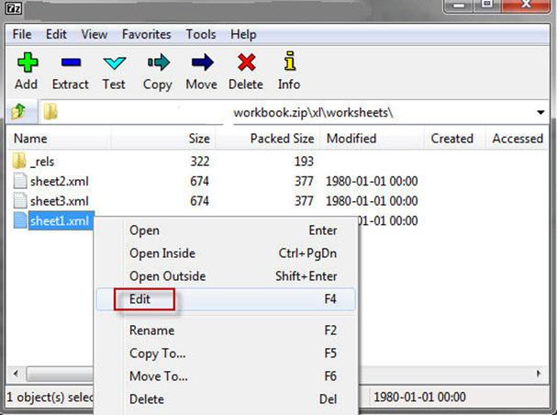Click the blue Extract icon
This screenshot has width=557, height=415.
[70, 63]
